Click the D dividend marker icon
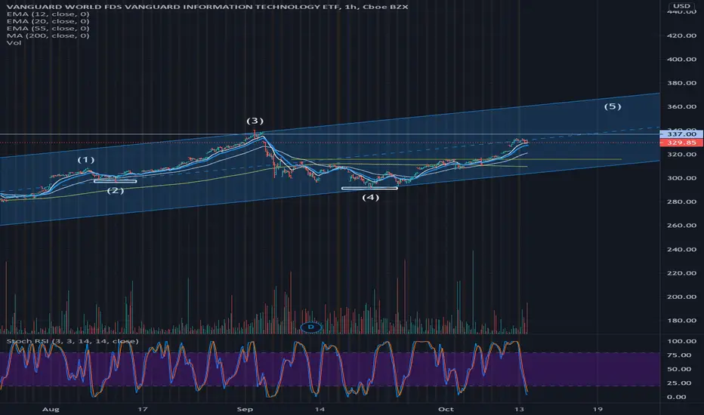This screenshot has height=415, width=704. tap(310, 327)
